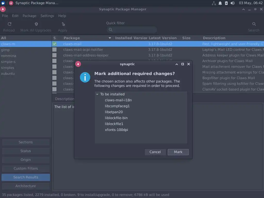Click the Sections filter button
The width and height of the screenshot is (264, 198).
(x=26, y=142)
